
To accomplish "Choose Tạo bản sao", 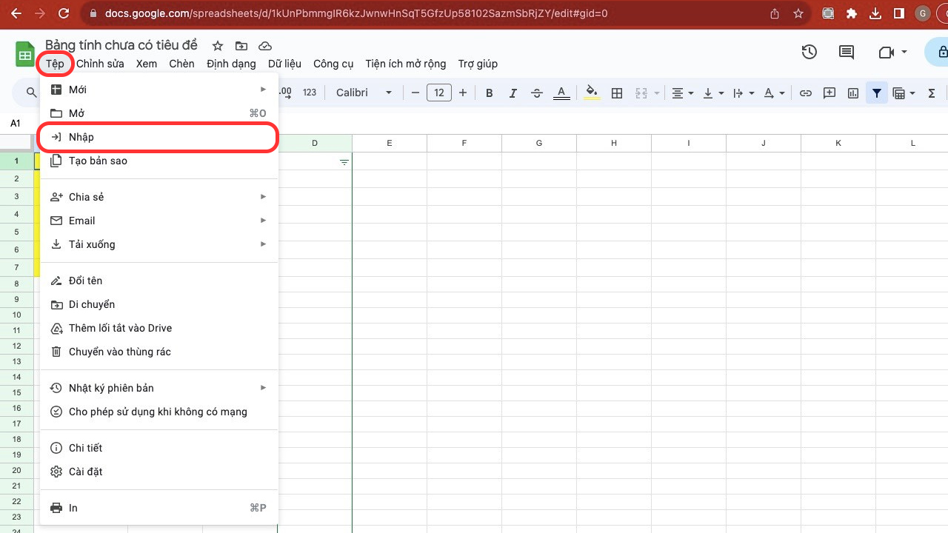I will click(159, 161).
